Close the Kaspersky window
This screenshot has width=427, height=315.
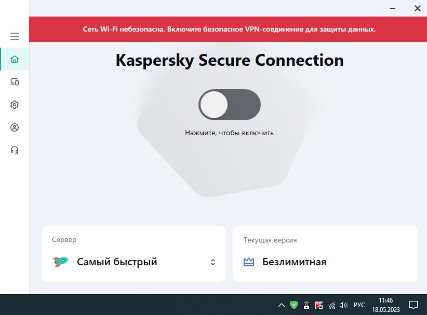418,8
